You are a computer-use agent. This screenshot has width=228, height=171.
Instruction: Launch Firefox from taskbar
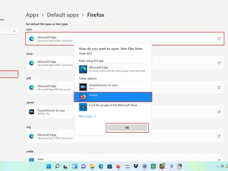tap(118, 167)
